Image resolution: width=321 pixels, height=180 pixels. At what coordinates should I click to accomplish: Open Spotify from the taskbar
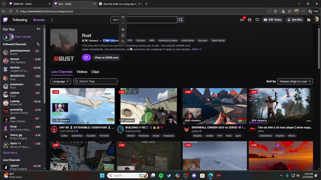[161, 175]
